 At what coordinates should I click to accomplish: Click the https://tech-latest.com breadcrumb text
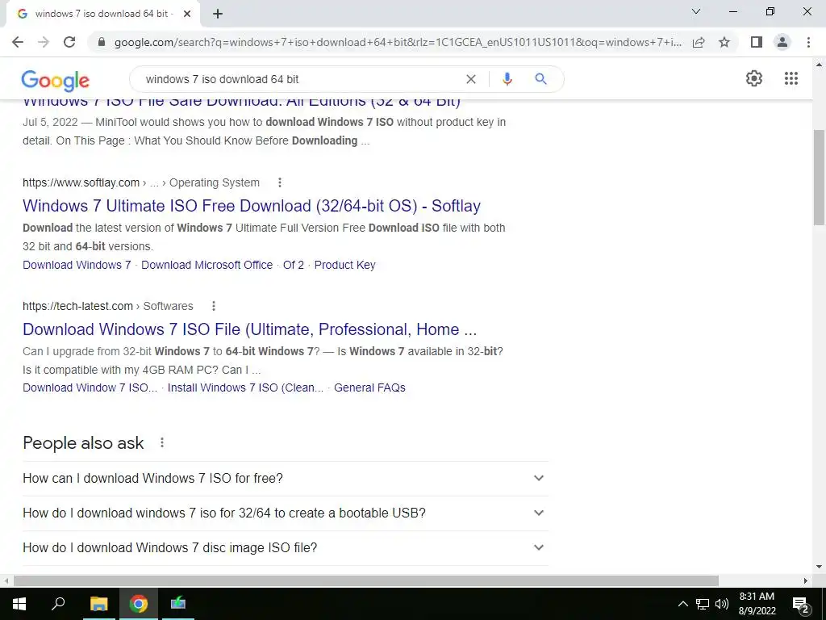point(78,306)
